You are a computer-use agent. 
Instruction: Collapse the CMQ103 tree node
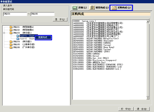click(x=4, y=33)
